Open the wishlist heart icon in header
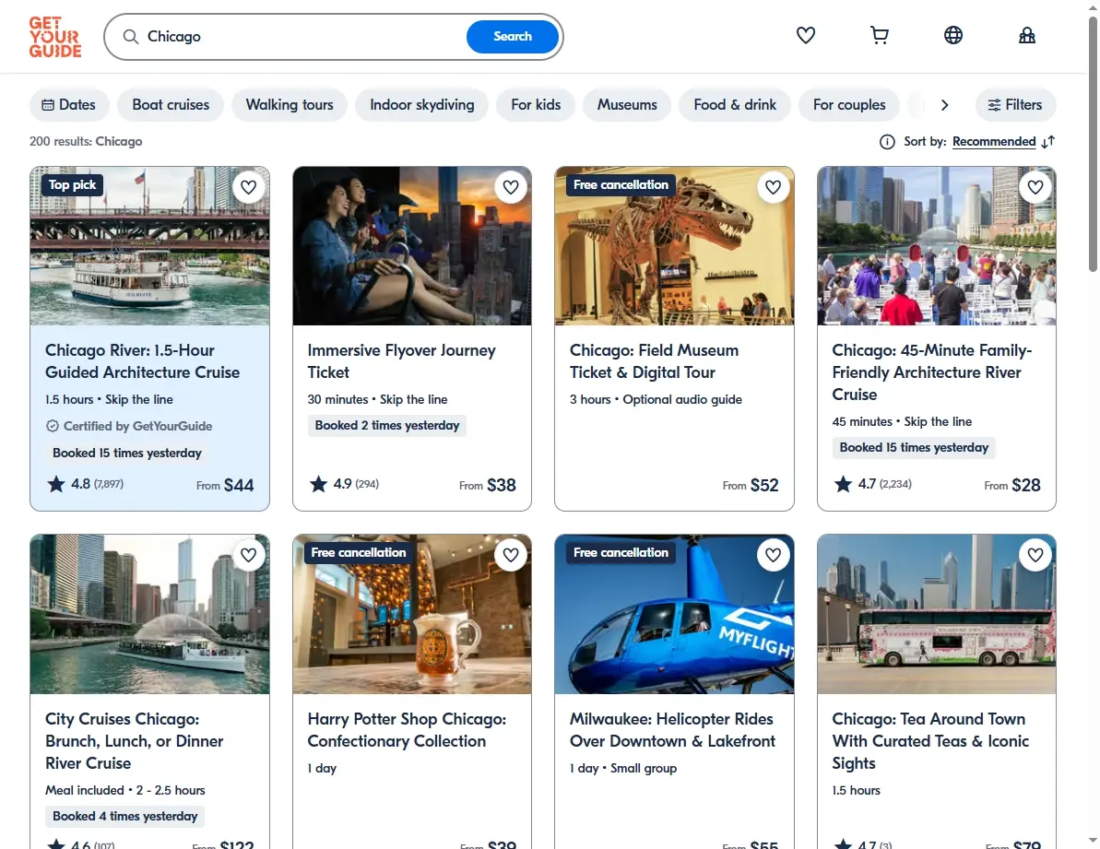 [805, 35]
